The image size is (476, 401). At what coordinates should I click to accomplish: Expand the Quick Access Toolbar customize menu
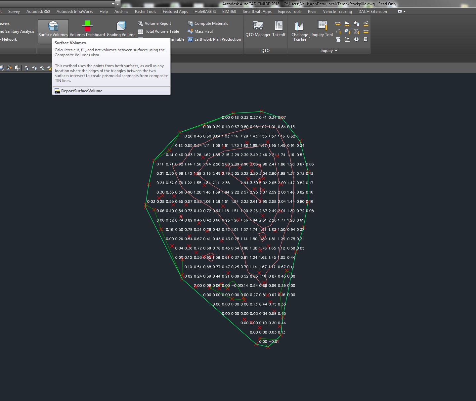pos(118,4)
